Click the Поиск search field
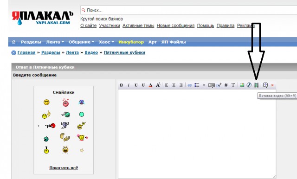The height and width of the screenshot is (179, 297). 189,10
